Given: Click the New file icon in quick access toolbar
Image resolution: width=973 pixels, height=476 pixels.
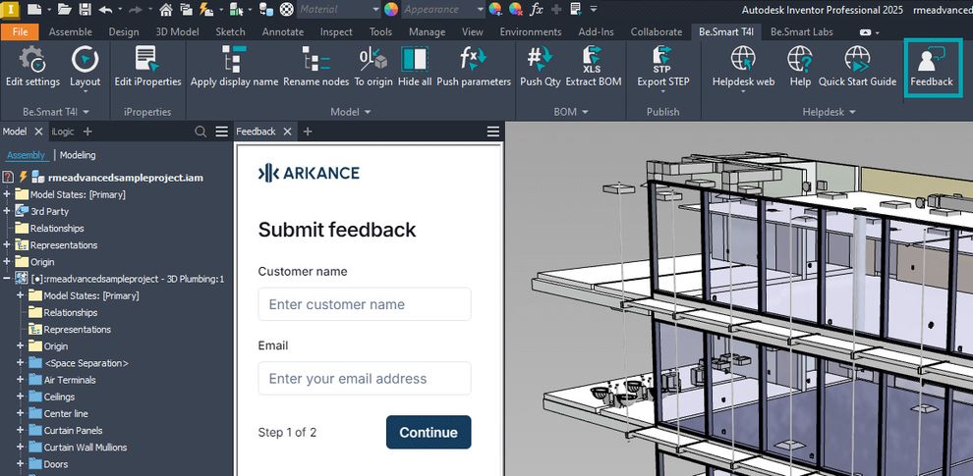Looking at the screenshot, I should click(x=34, y=9).
